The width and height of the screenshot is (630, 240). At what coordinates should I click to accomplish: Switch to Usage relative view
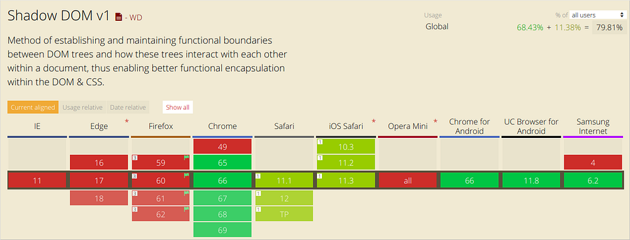[83, 107]
